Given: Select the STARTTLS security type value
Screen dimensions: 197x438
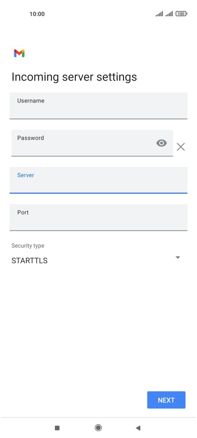Looking at the screenshot, I should [30, 261].
